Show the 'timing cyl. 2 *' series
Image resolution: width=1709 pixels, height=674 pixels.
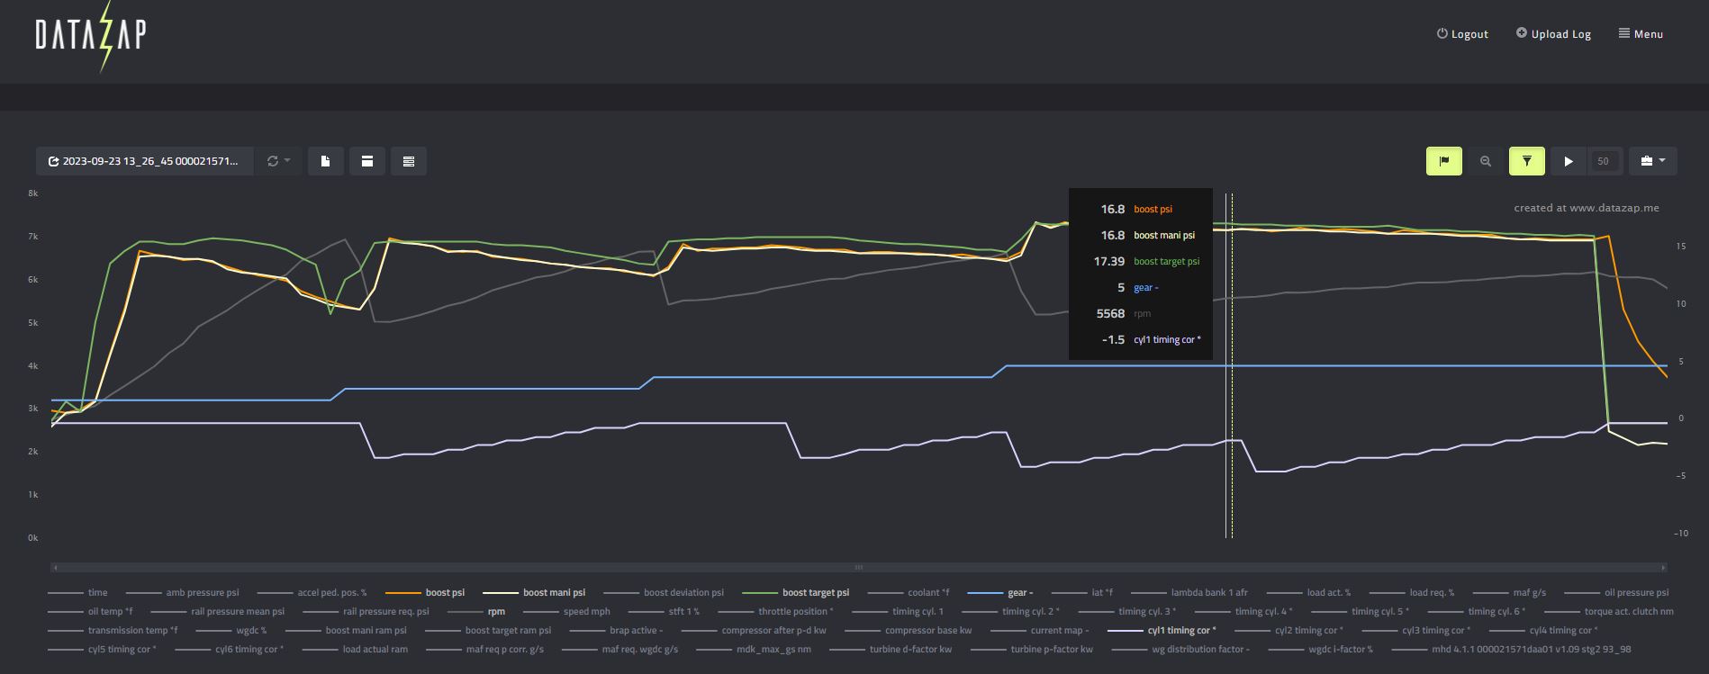click(1011, 612)
